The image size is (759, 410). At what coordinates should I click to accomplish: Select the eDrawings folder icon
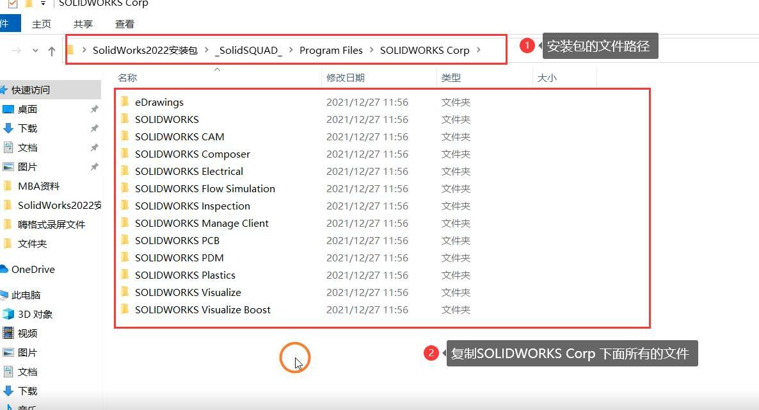coord(125,102)
